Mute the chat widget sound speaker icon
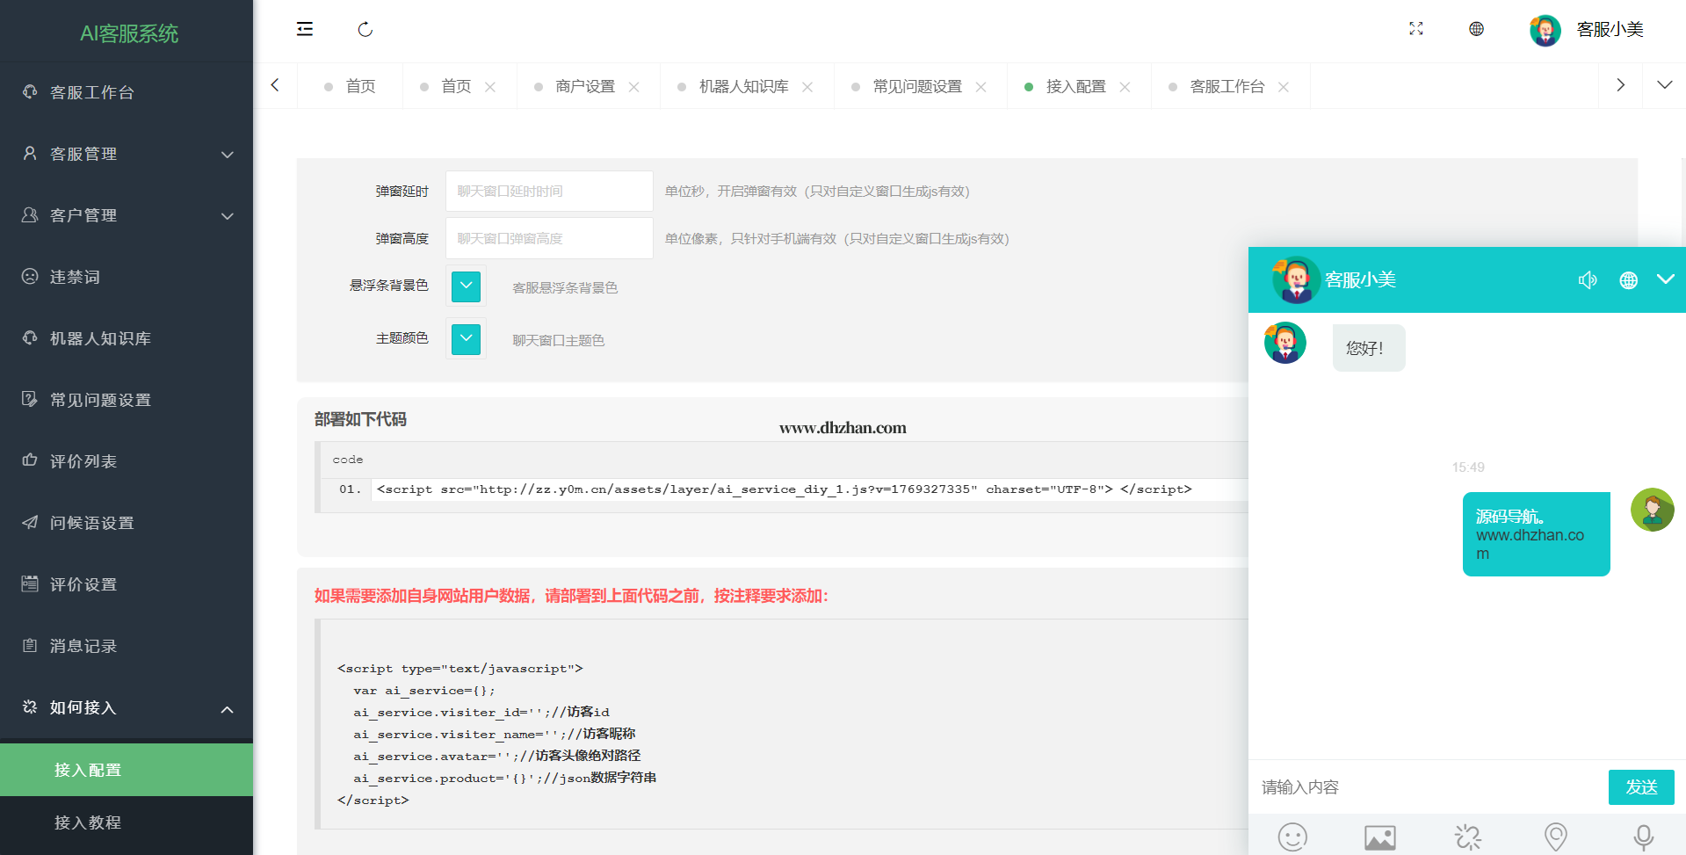 pos(1588,280)
